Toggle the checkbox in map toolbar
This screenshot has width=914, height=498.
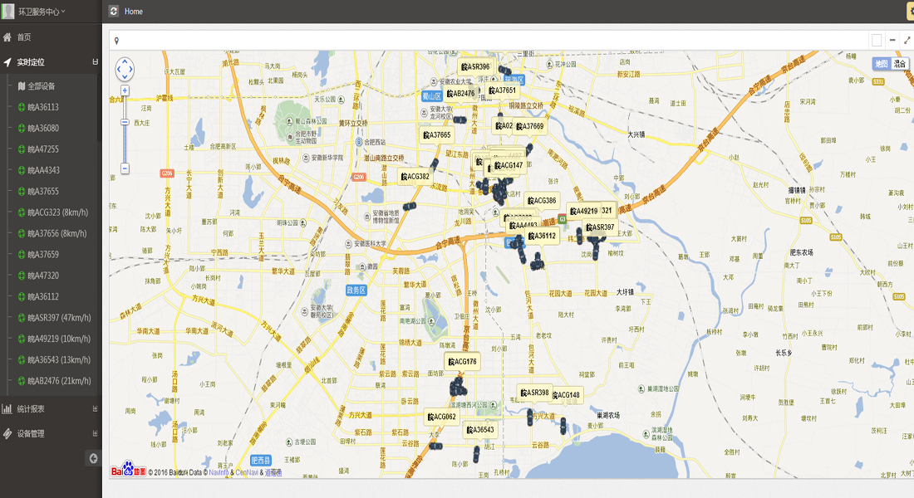point(877,40)
